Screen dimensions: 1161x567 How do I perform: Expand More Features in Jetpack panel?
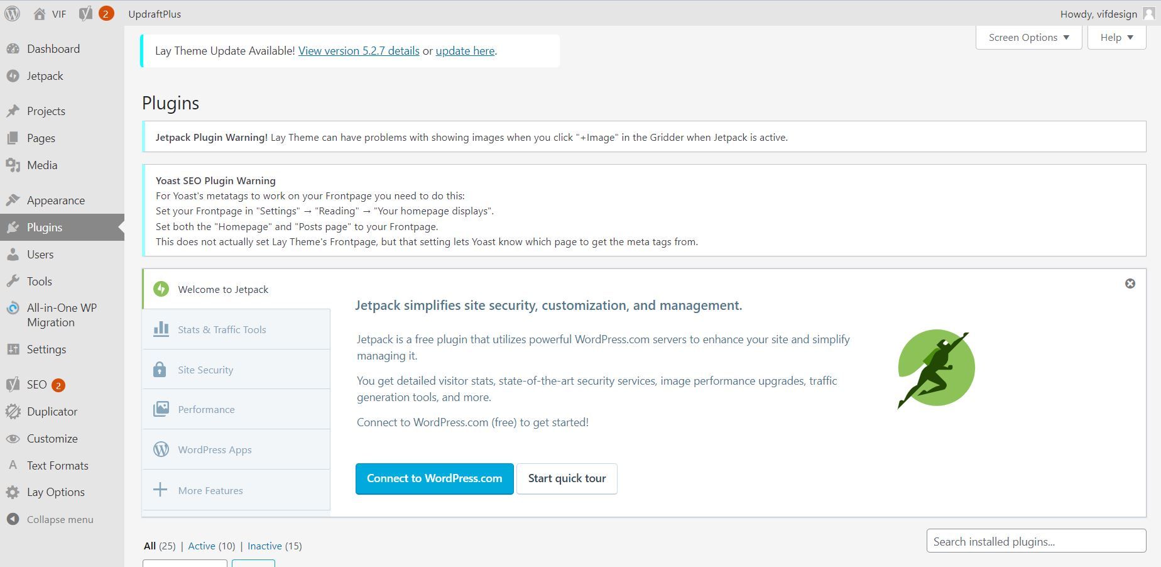(210, 490)
